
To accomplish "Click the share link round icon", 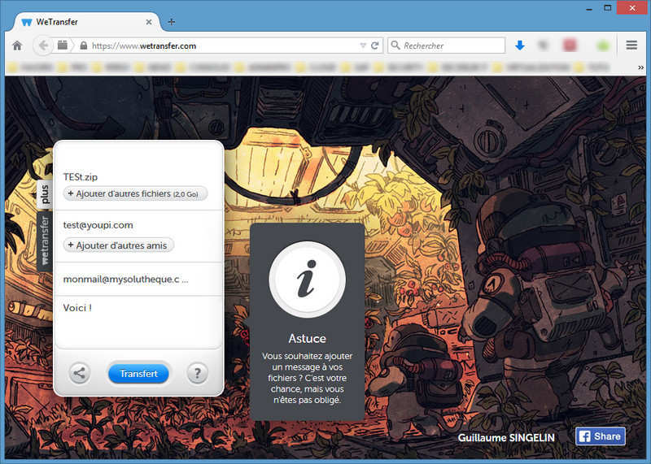I will (x=79, y=373).
